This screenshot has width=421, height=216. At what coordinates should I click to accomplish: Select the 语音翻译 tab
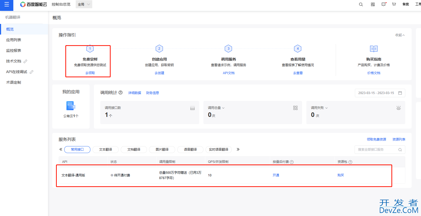(x=190, y=150)
